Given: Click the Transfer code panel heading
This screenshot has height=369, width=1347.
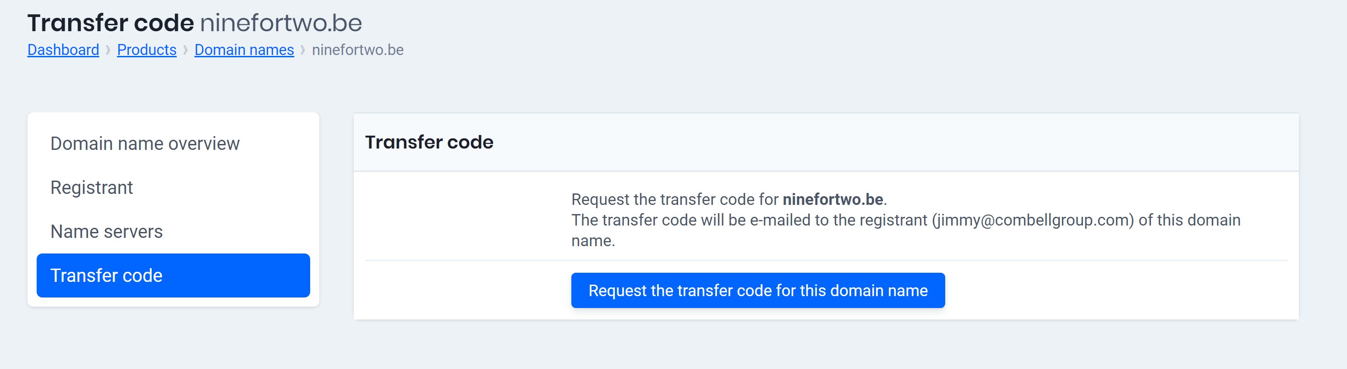Looking at the screenshot, I should [430, 142].
